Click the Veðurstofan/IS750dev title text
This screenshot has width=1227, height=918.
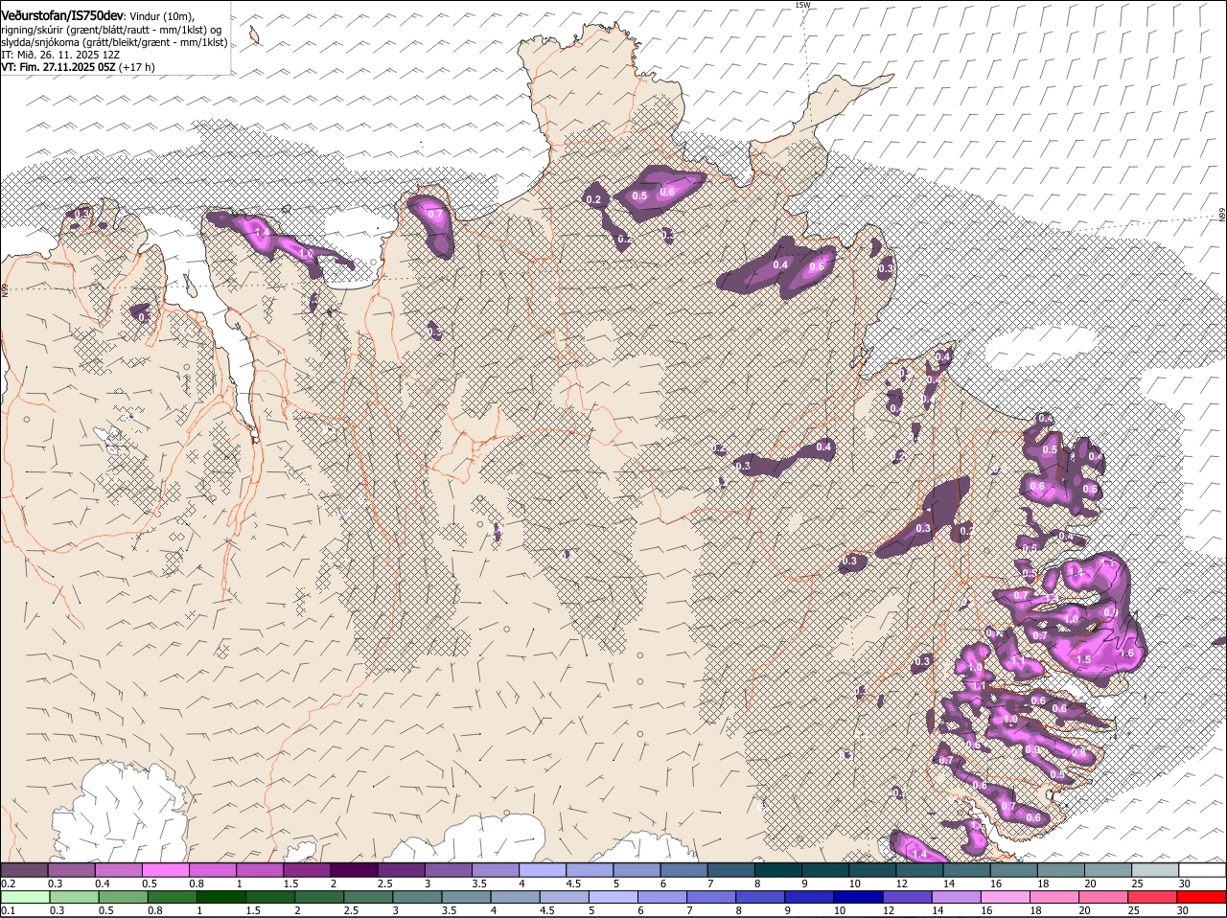coord(62,15)
